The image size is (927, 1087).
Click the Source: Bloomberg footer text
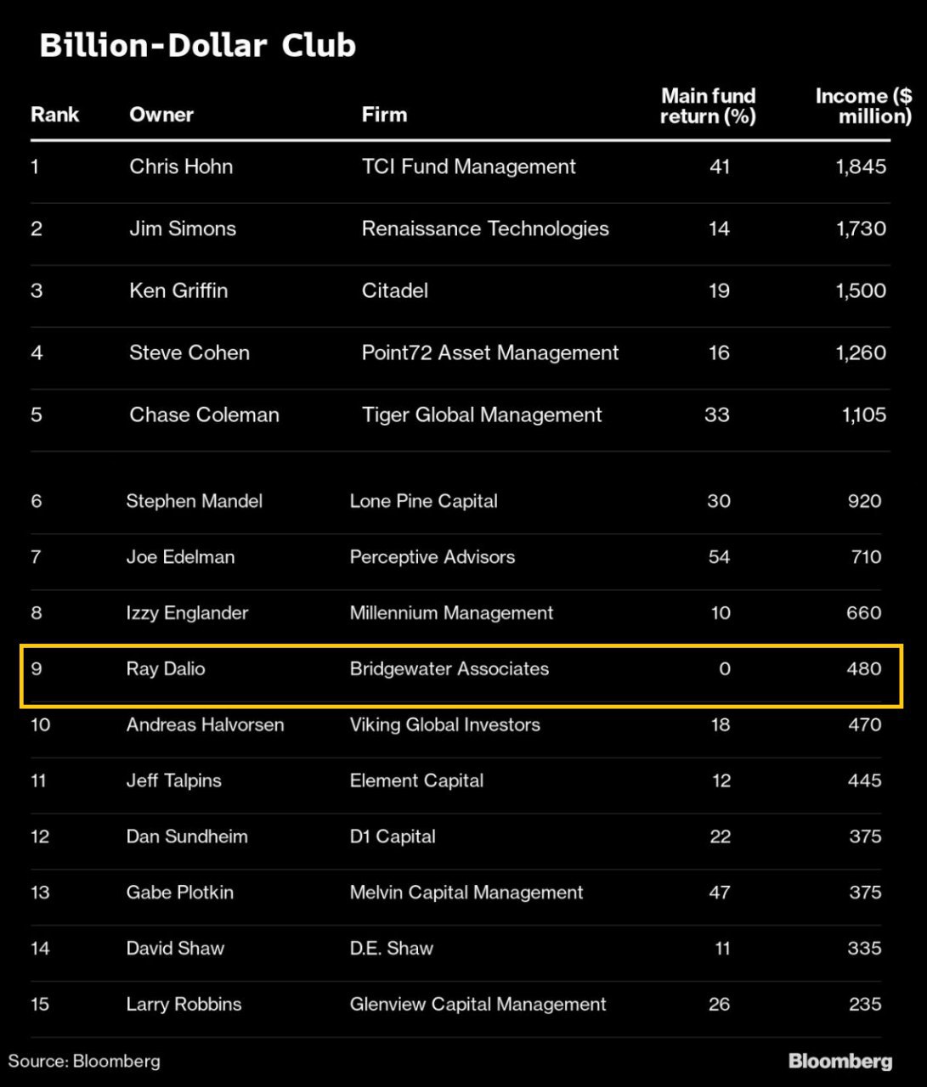(84, 1061)
